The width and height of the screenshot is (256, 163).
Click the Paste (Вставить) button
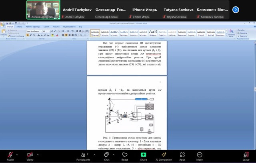4,33
